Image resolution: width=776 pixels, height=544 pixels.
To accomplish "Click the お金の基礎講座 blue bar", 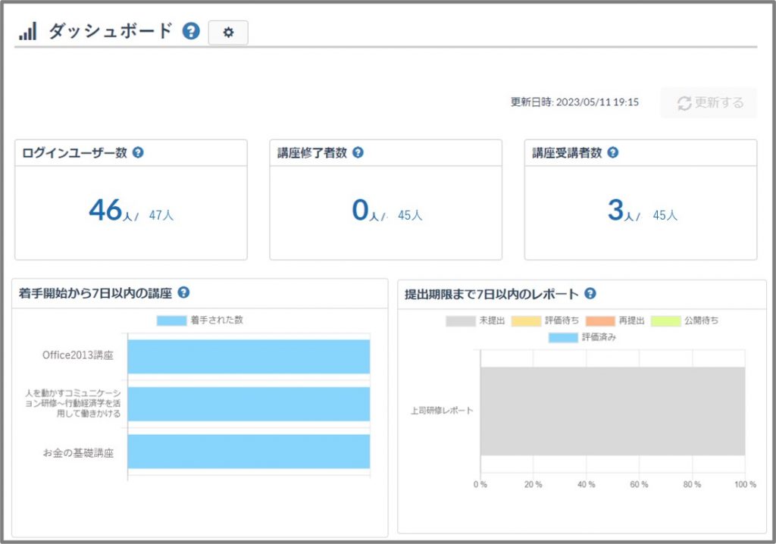I will 249,452.
